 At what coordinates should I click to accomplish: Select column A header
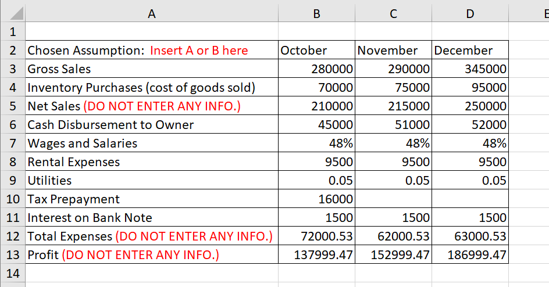point(152,13)
